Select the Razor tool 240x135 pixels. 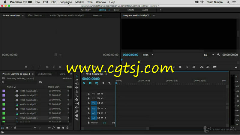77,100
